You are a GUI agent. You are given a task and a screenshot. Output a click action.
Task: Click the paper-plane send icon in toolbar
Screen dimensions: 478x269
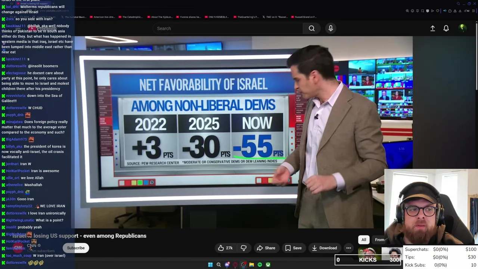coord(432,11)
